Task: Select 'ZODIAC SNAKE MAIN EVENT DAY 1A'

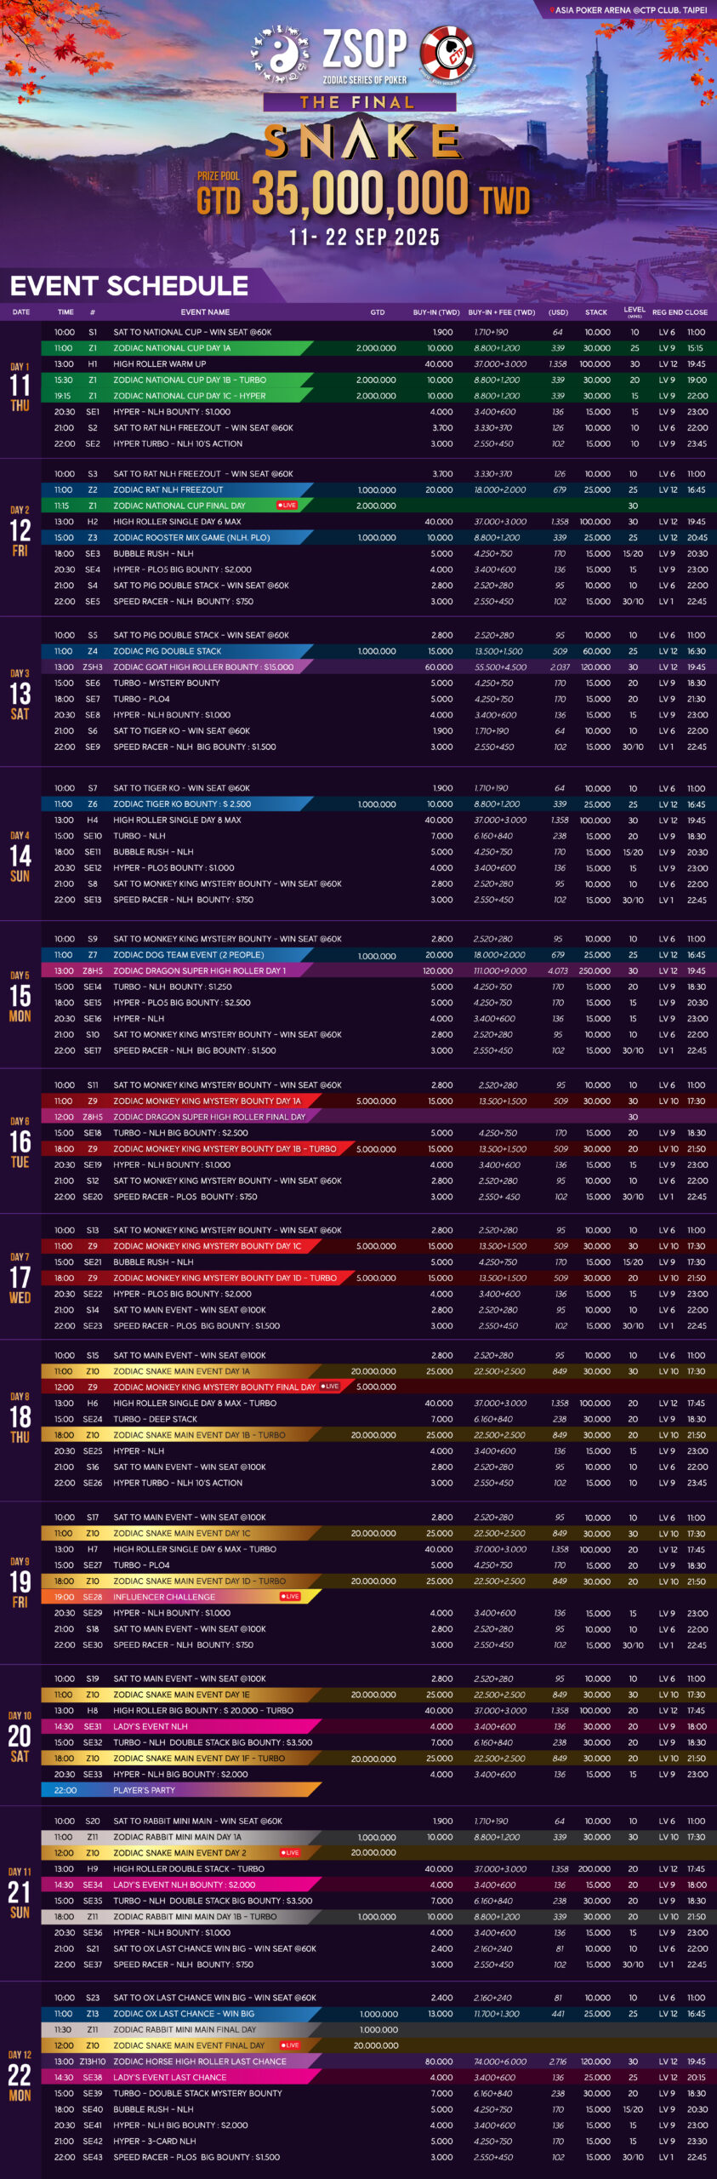Action: (x=182, y=1371)
